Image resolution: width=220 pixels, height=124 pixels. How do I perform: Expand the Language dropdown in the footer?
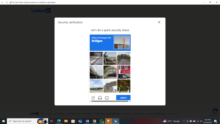tap(173, 114)
